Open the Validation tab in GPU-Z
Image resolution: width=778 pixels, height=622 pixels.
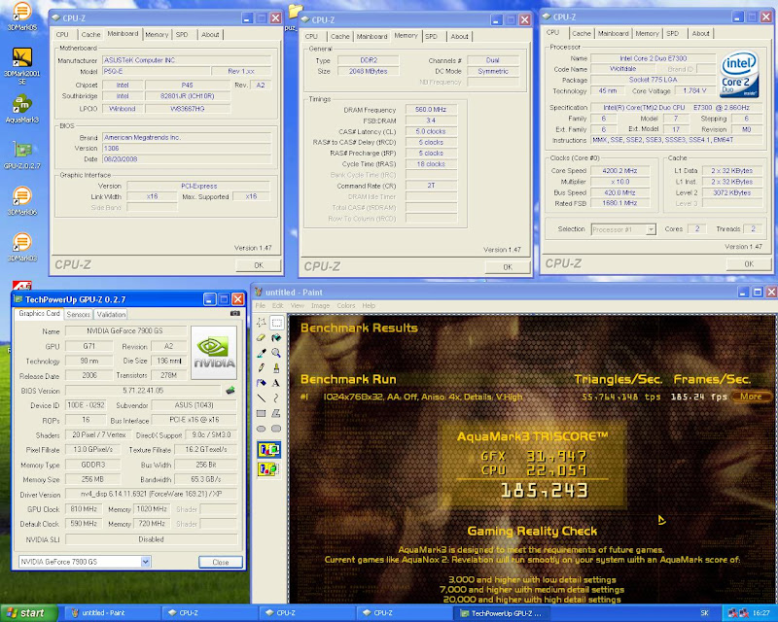(x=112, y=314)
